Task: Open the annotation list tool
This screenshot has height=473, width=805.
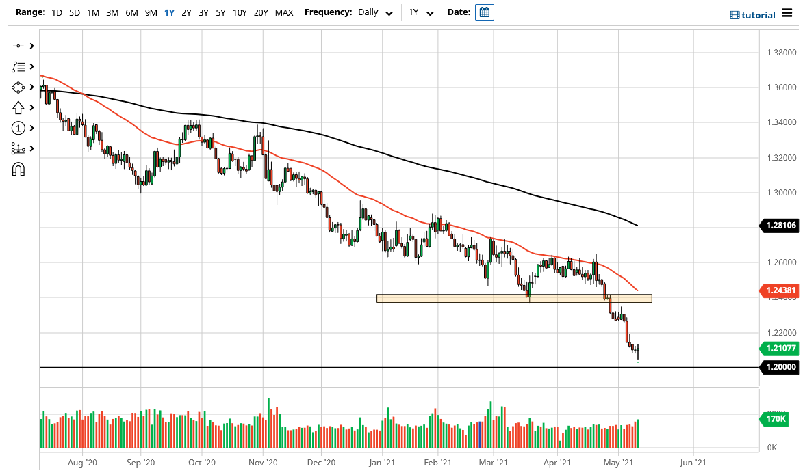Action: (x=18, y=66)
